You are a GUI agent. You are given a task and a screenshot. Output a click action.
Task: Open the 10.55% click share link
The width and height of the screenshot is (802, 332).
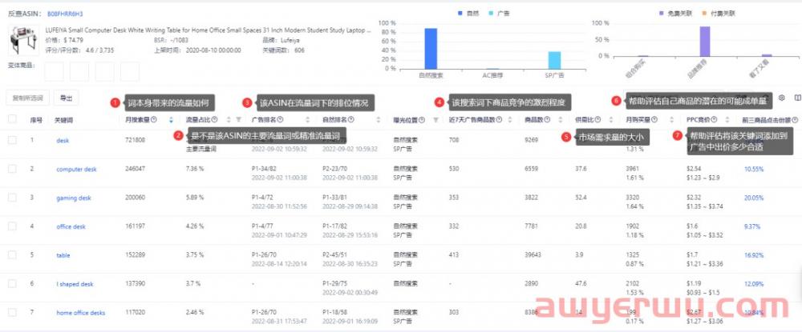point(754,169)
